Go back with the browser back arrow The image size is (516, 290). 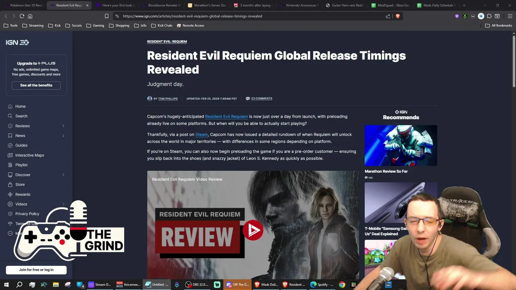(x=6, y=16)
